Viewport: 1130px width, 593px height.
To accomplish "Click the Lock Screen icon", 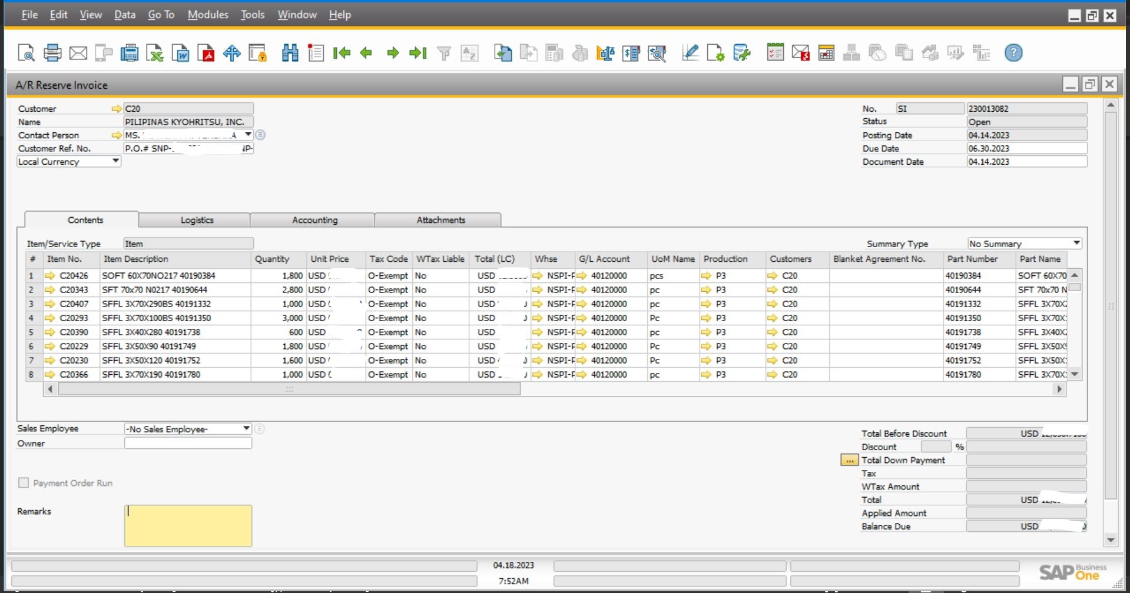I will [x=258, y=53].
